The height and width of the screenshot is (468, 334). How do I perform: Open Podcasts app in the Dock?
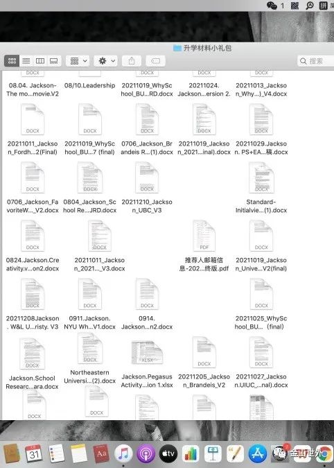[146, 453]
